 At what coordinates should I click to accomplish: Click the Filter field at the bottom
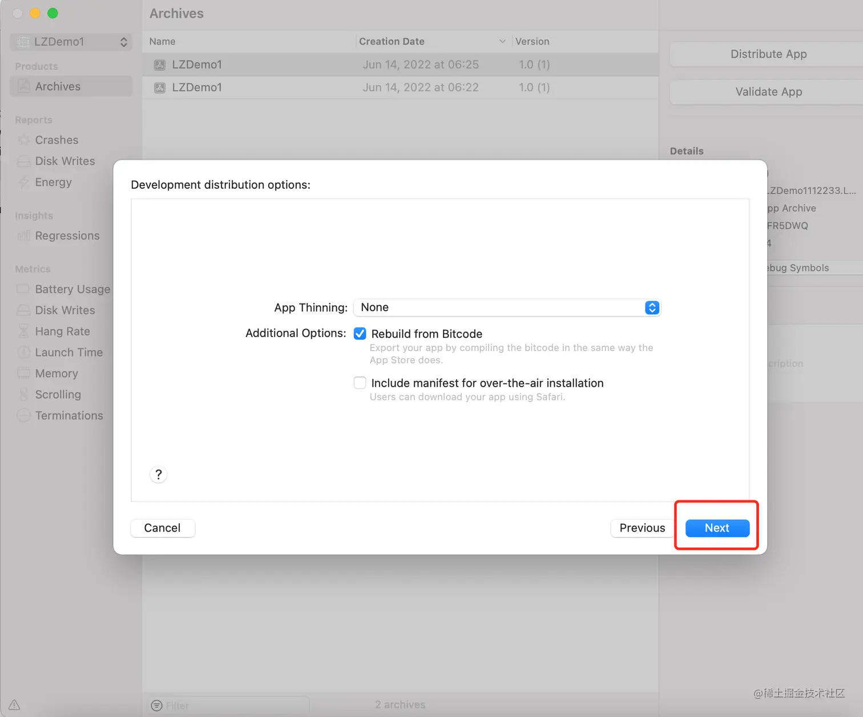click(229, 706)
